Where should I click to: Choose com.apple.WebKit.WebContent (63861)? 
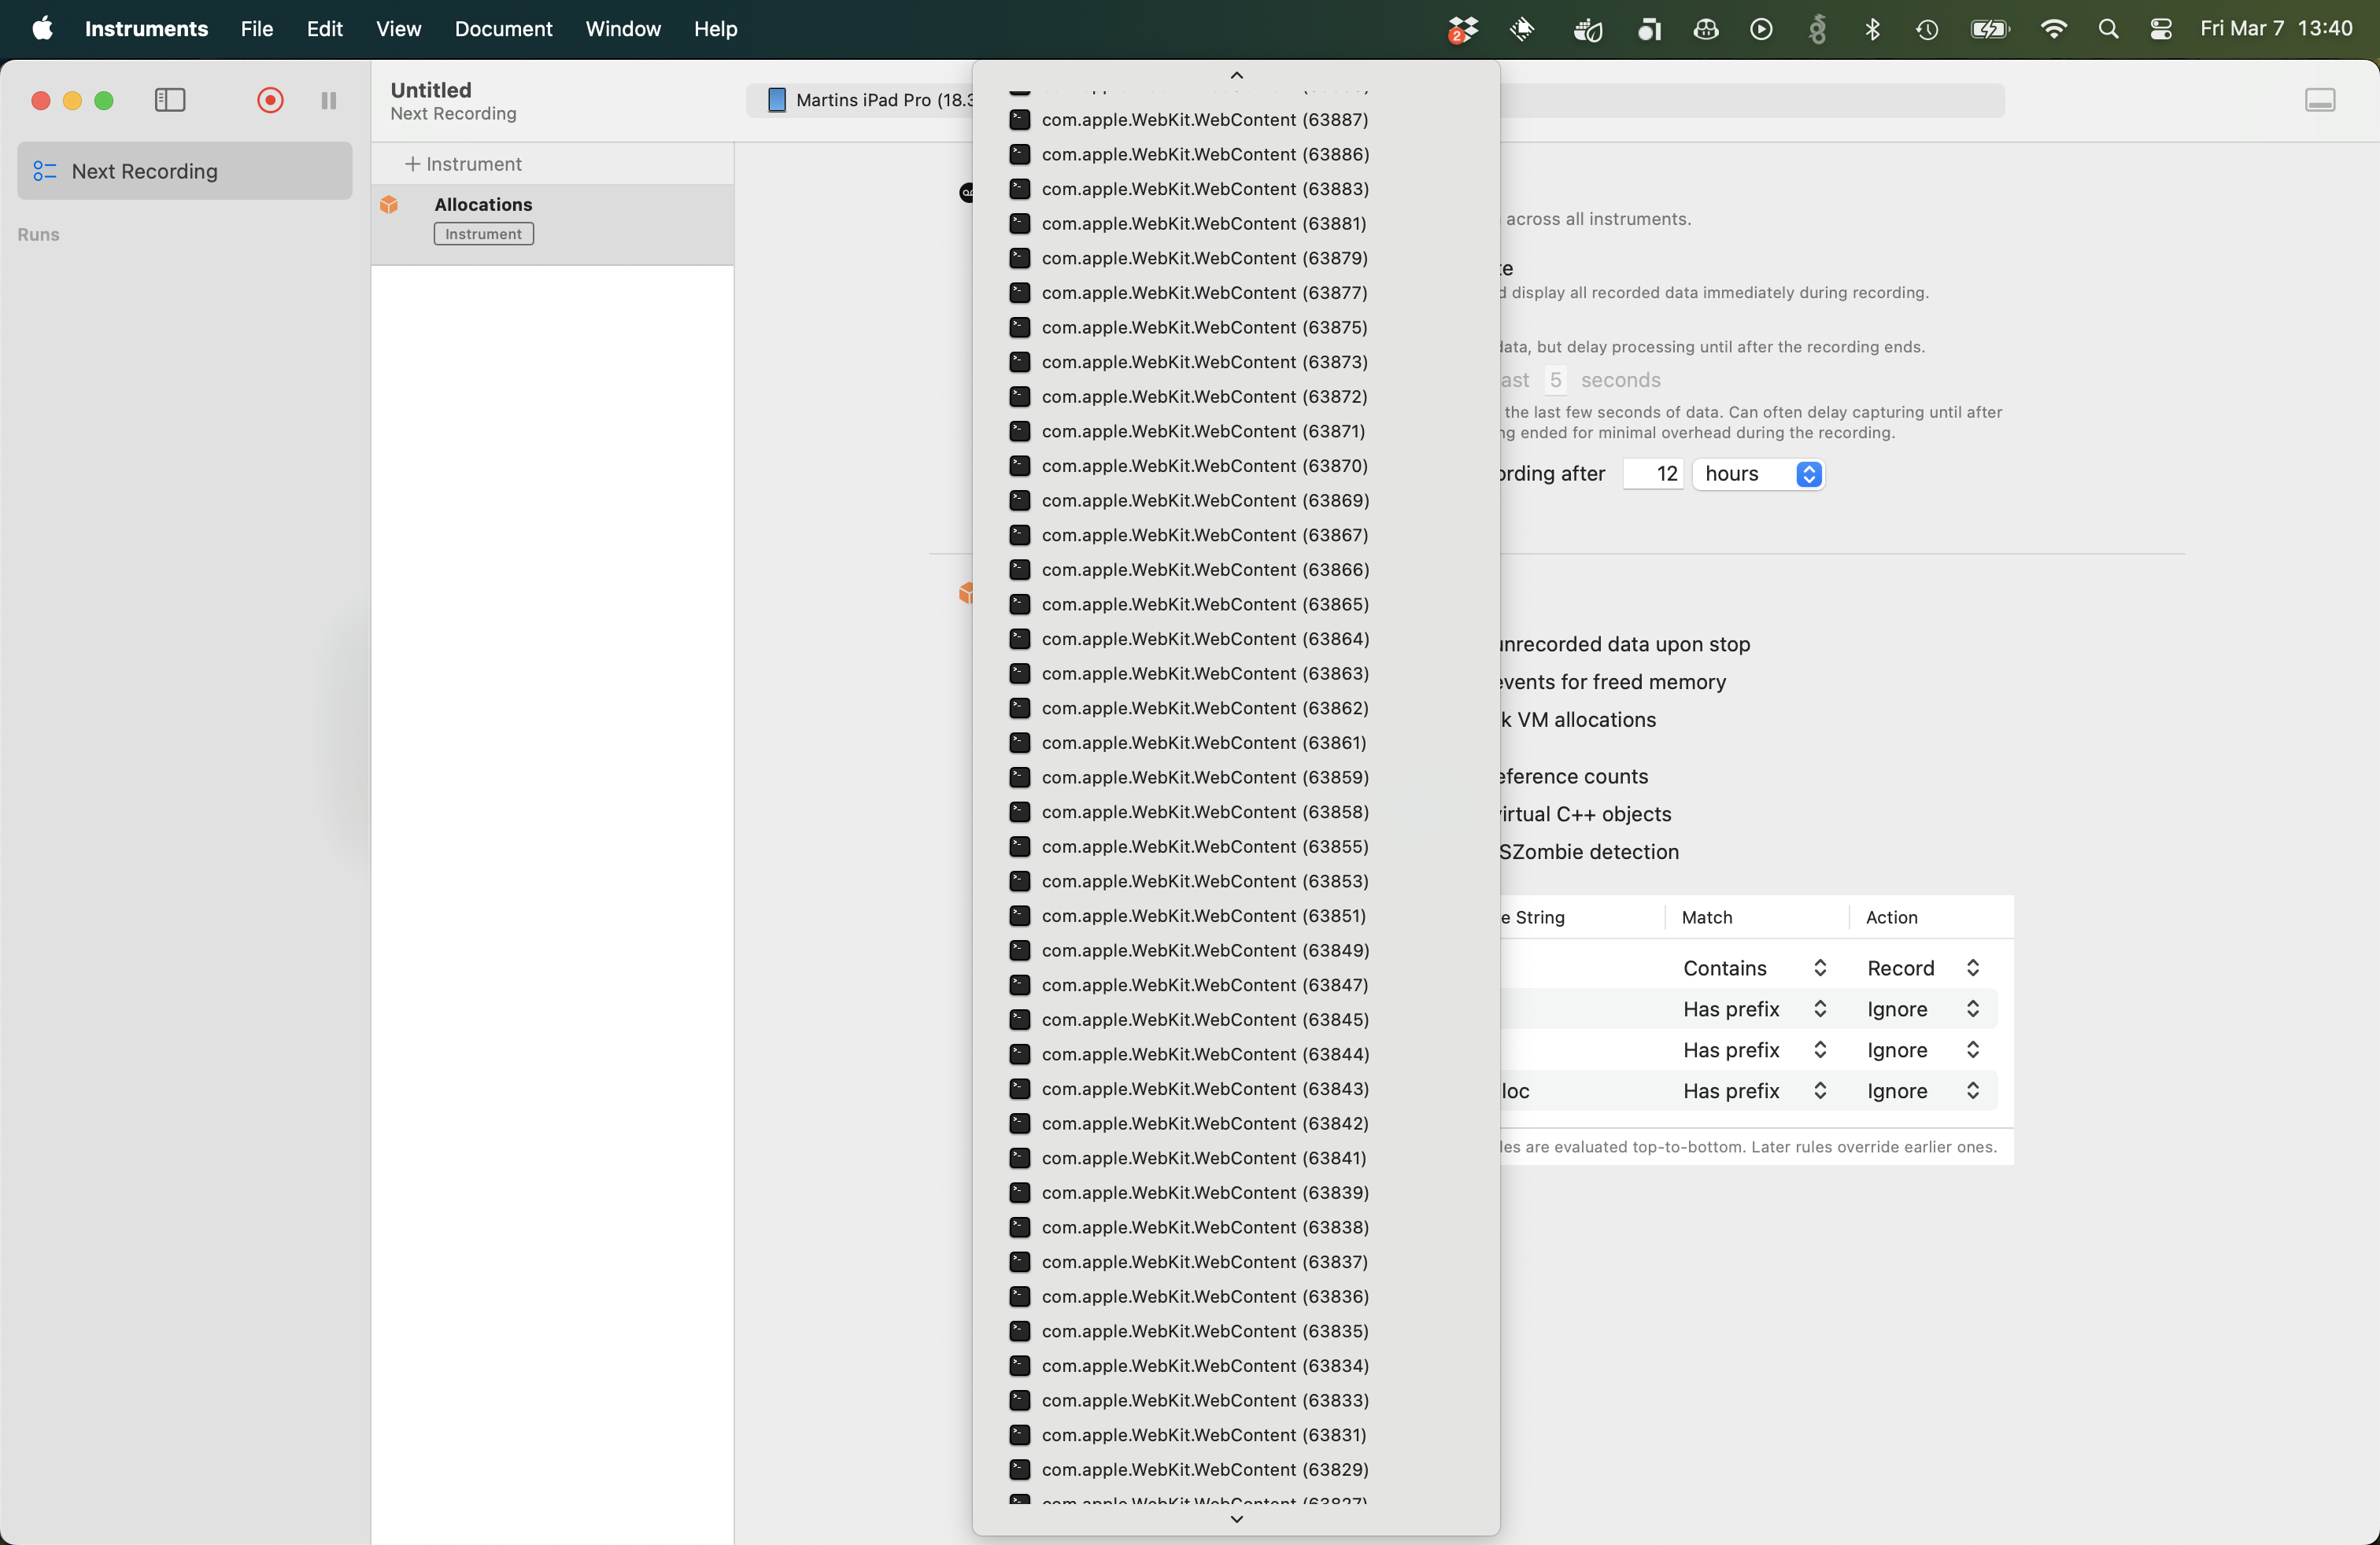click(x=1236, y=743)
